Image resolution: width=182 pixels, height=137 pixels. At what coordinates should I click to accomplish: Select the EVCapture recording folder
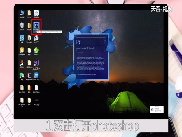tap(22, 102)
